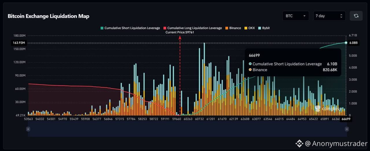Click the 4.00B right axis label

tap(353, 67)
